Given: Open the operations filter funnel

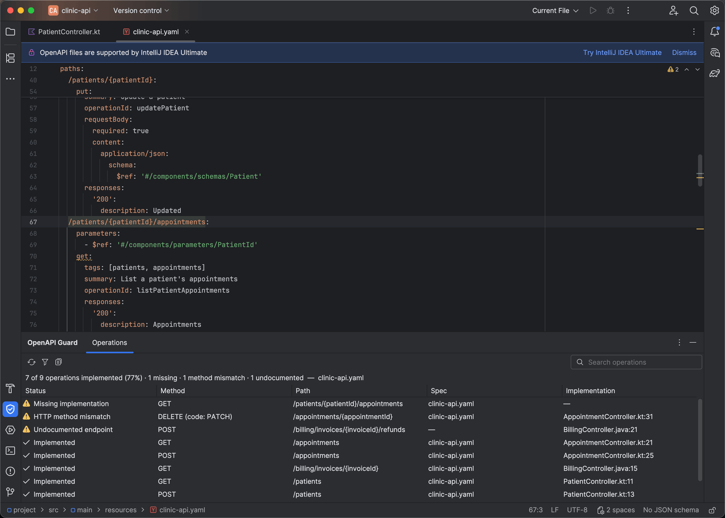Looking at the screenshot, I should pyautogui.click(x=45, y=362).
